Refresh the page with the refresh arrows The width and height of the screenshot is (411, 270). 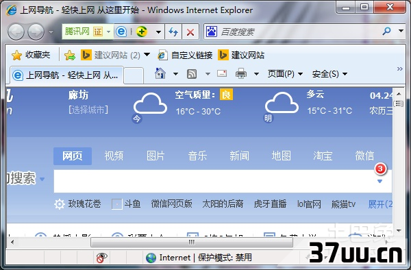[173, 32]
